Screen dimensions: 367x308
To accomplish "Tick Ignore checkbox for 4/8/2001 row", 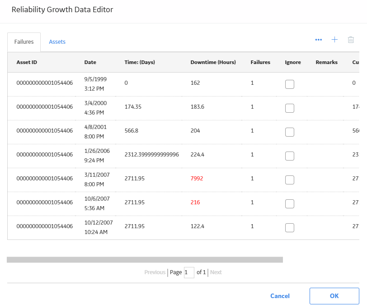I will pos(290,132).
